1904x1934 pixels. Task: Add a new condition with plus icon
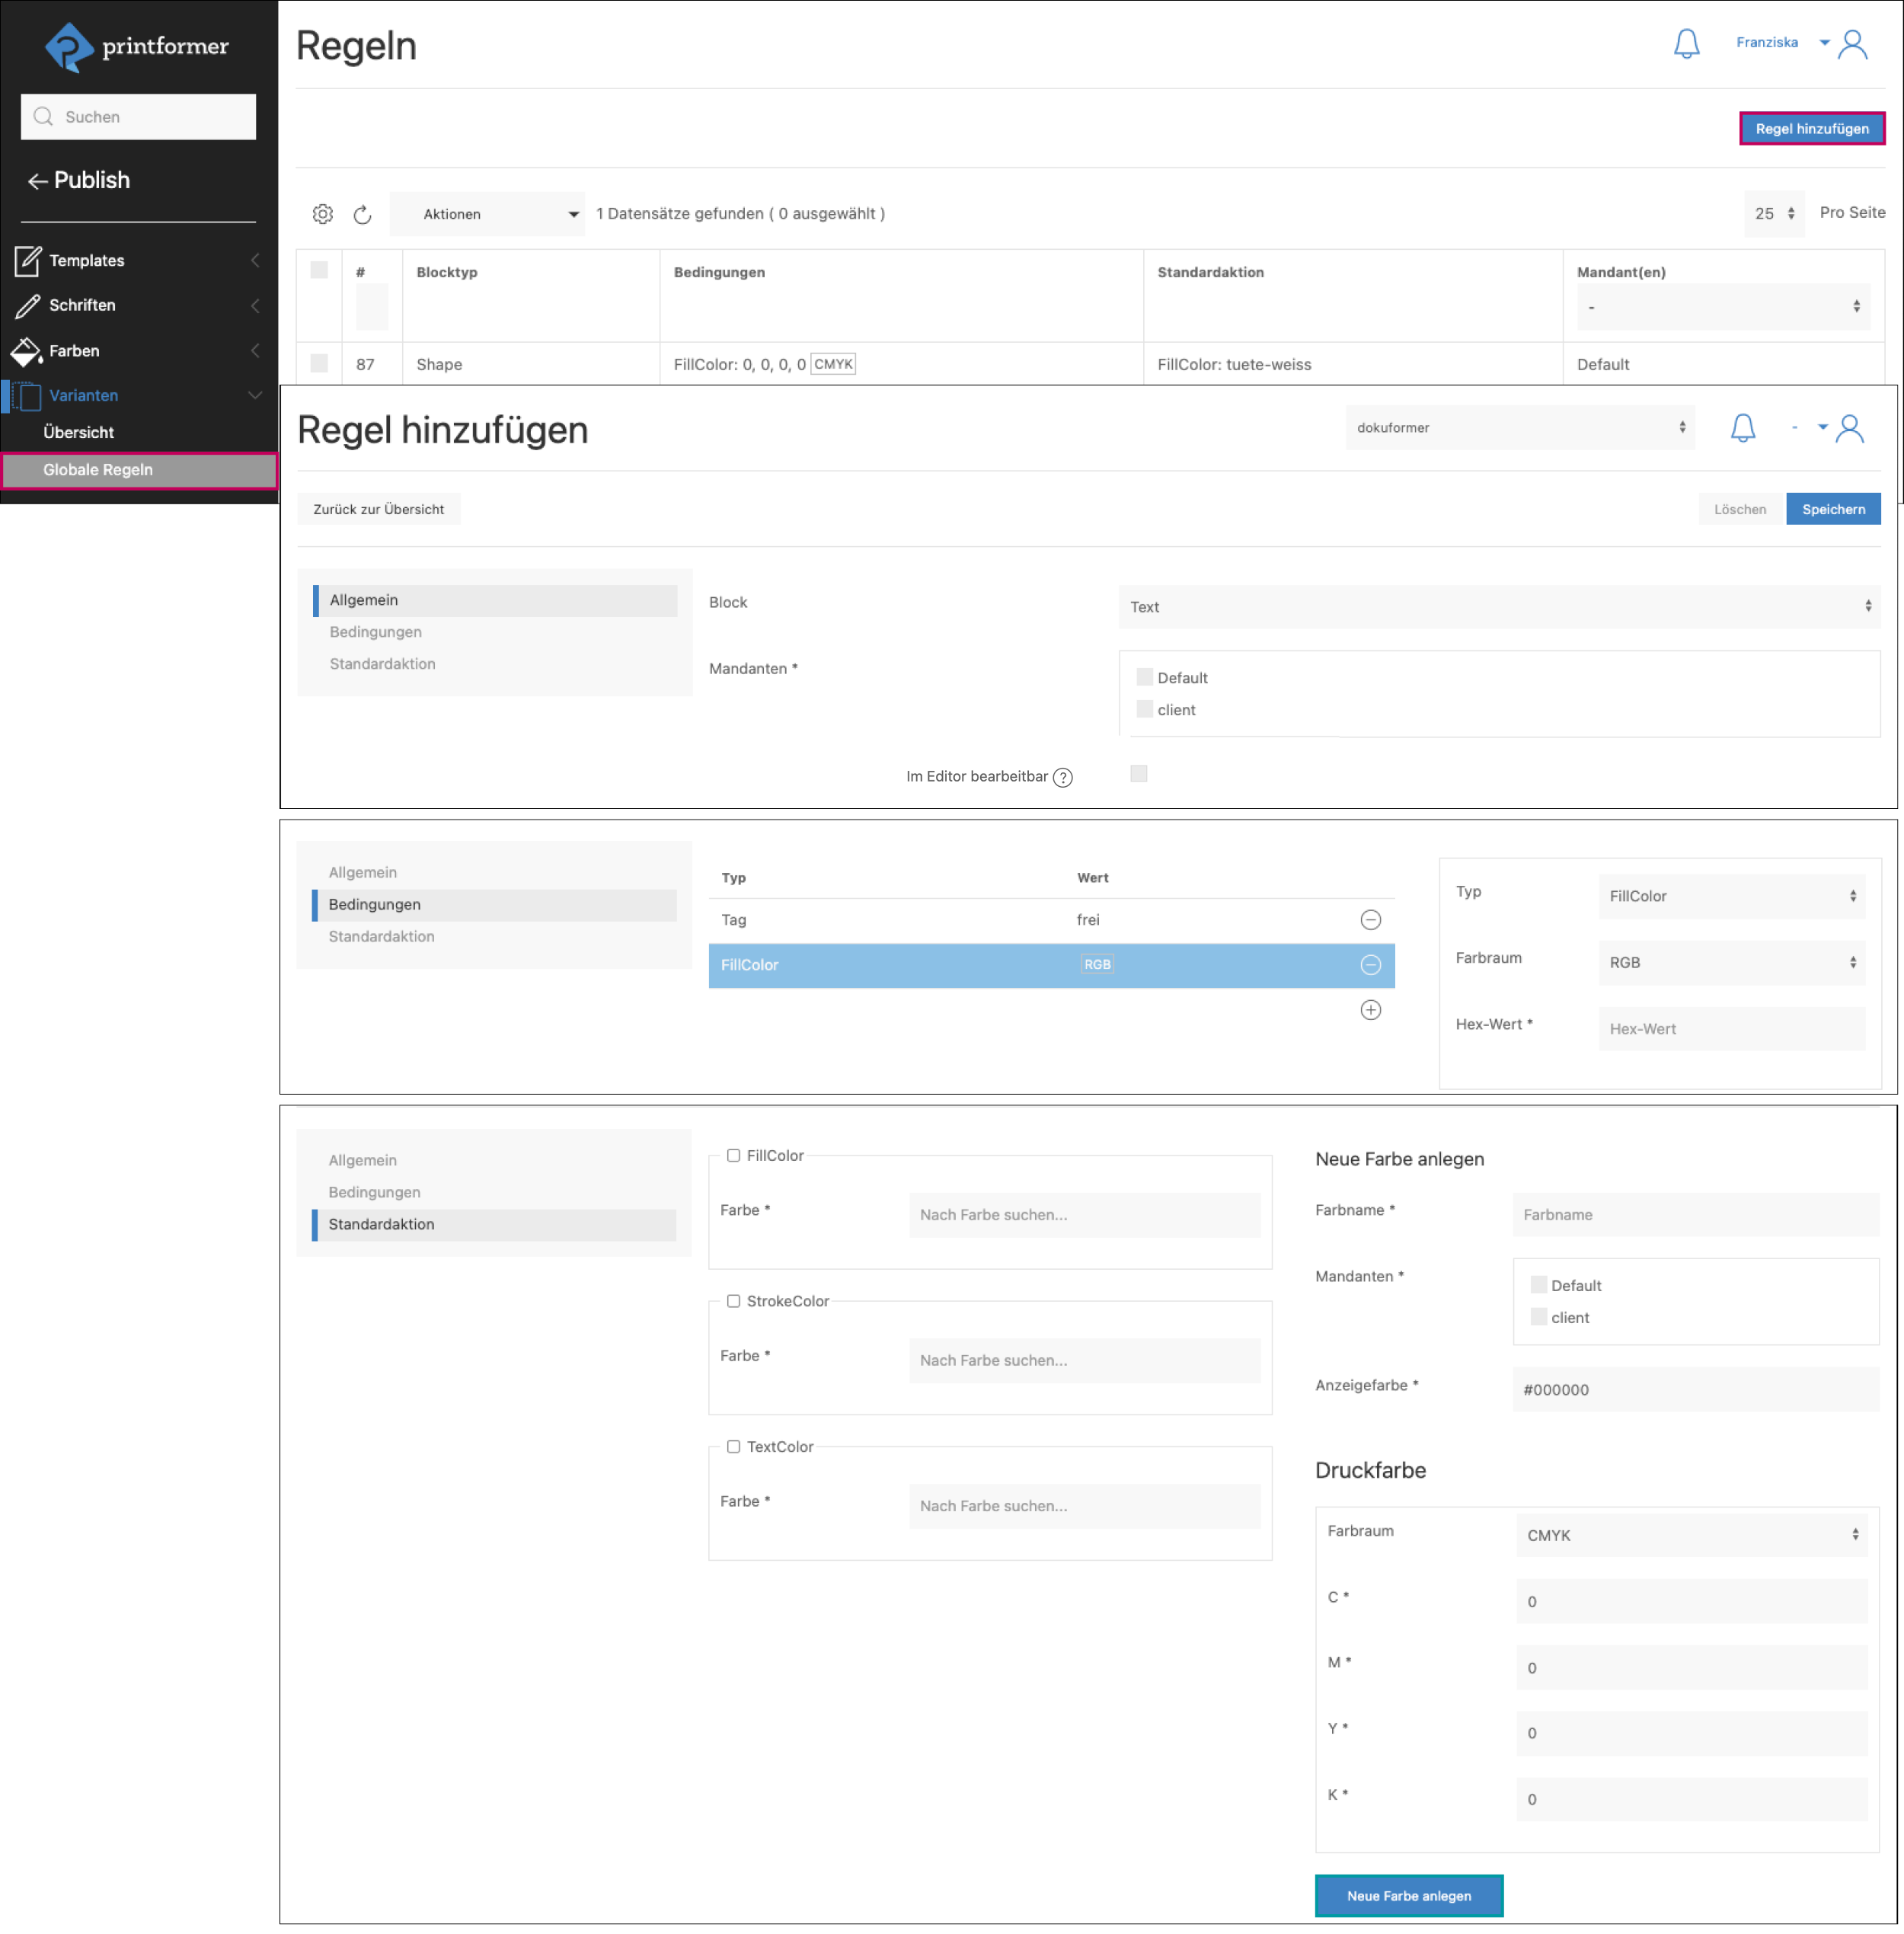click(1370, 1010)
